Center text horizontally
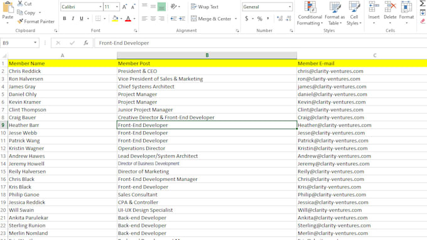Image resolution: width=427 pixels, height=240 pixels. (x=153, y=18)
